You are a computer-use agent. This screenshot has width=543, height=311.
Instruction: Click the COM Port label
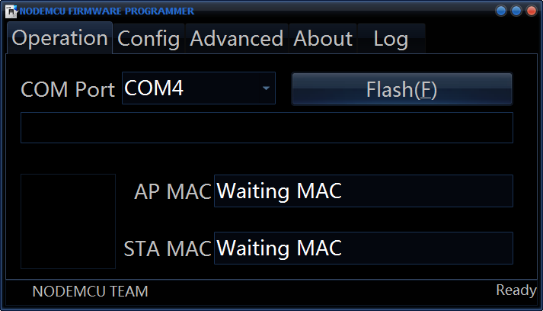[69, 90]
